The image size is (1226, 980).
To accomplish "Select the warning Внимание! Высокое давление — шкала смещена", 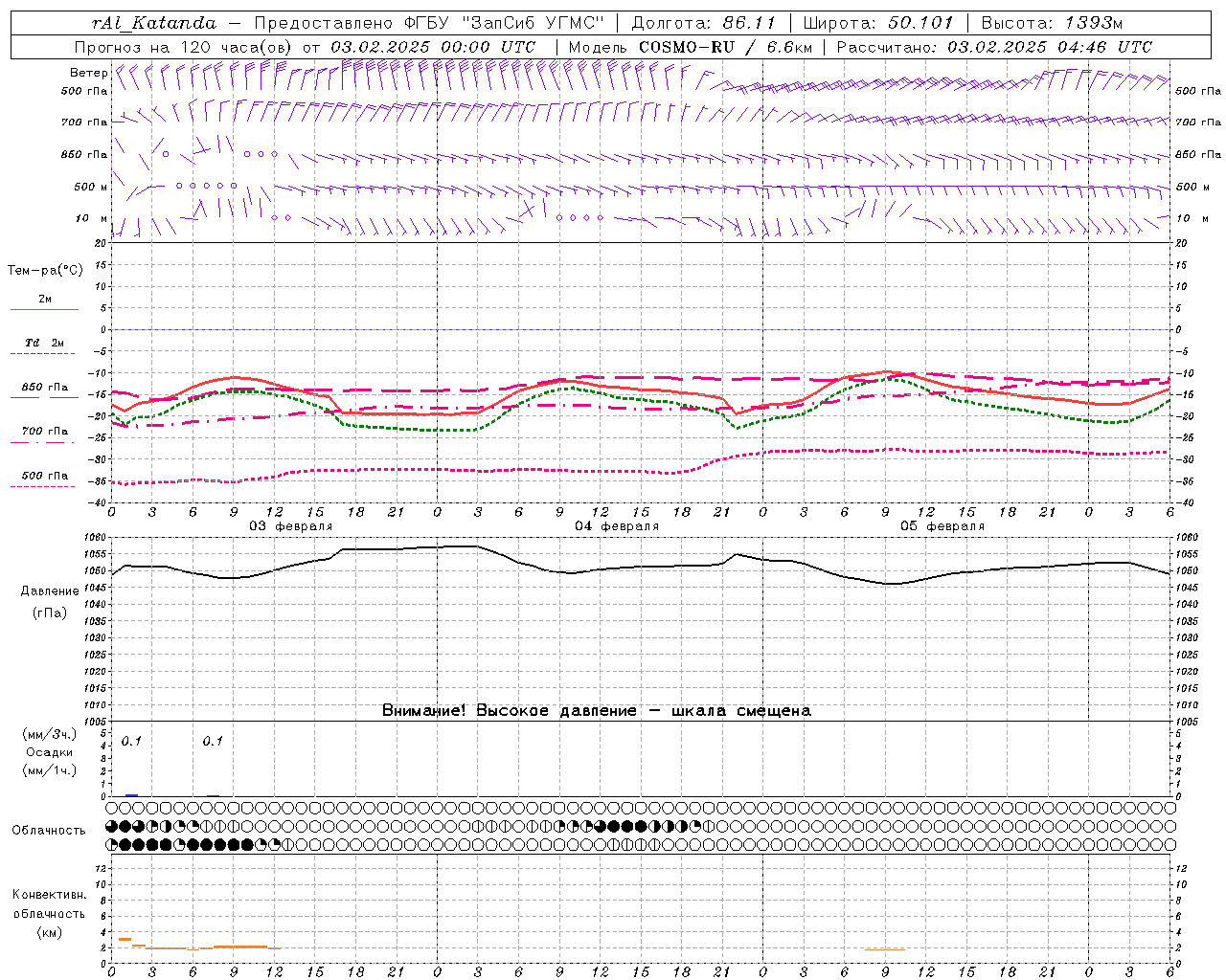I will pos(597,711).
